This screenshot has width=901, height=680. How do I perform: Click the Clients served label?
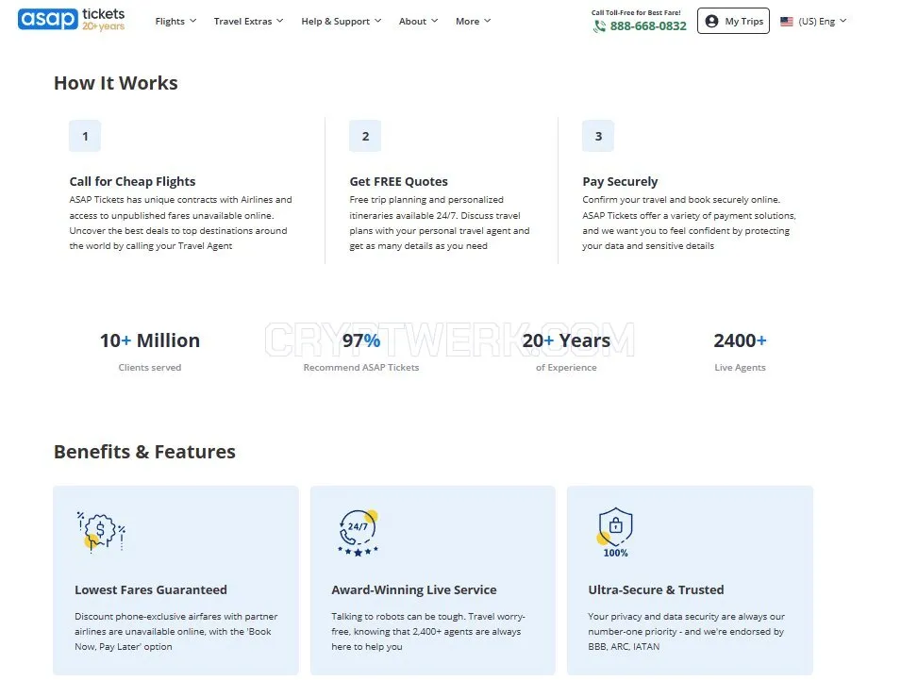[x=149, y=368]
